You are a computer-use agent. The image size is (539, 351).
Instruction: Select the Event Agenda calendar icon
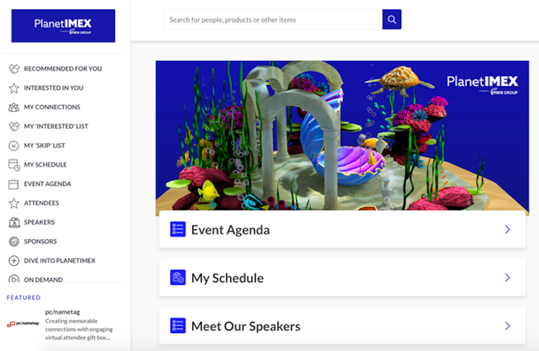coord(14,184)
